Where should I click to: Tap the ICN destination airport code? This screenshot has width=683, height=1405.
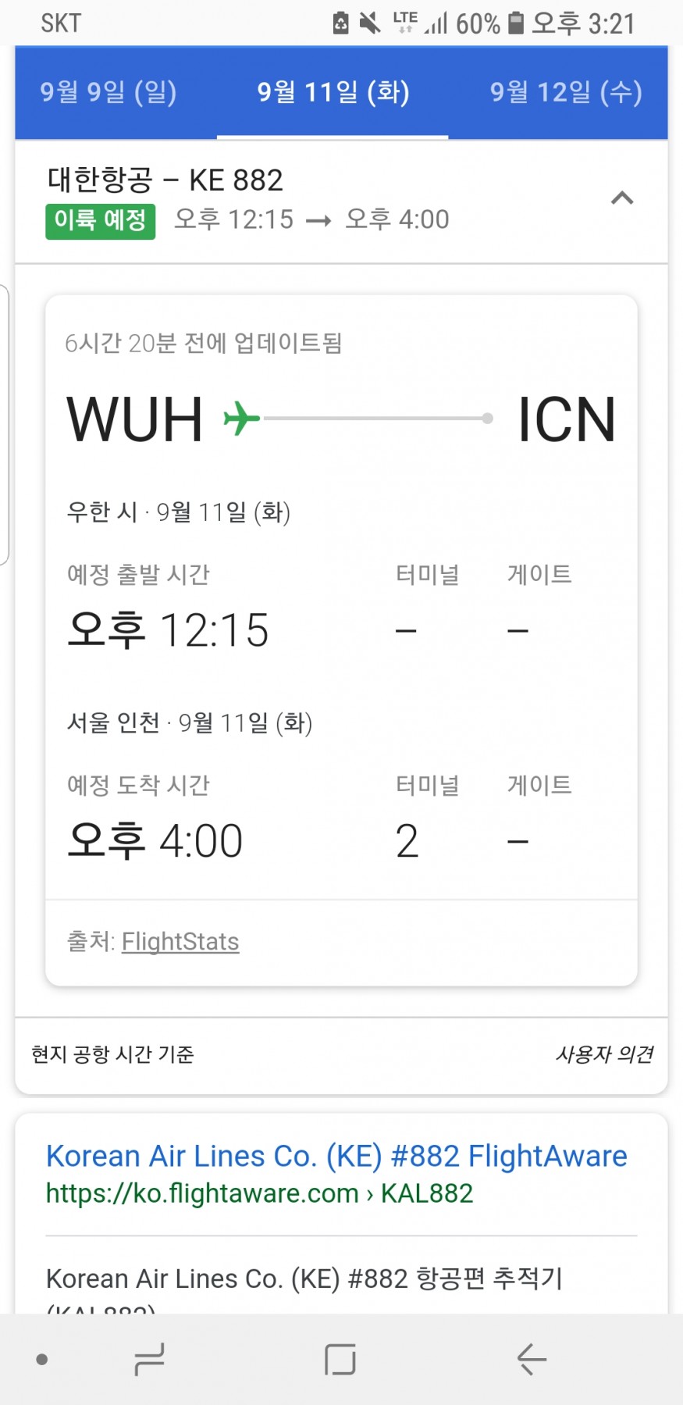coord(567,419)
